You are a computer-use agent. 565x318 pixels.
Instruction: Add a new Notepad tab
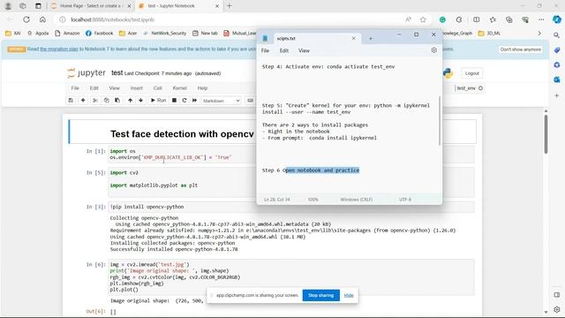click(371, 39)
